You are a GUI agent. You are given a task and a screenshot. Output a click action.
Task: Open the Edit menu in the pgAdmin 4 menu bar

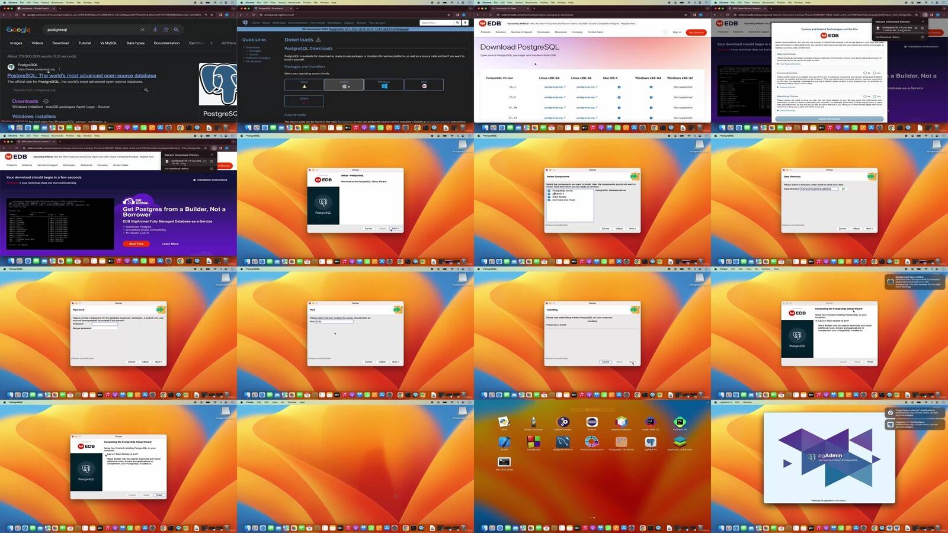pos(737,402)
